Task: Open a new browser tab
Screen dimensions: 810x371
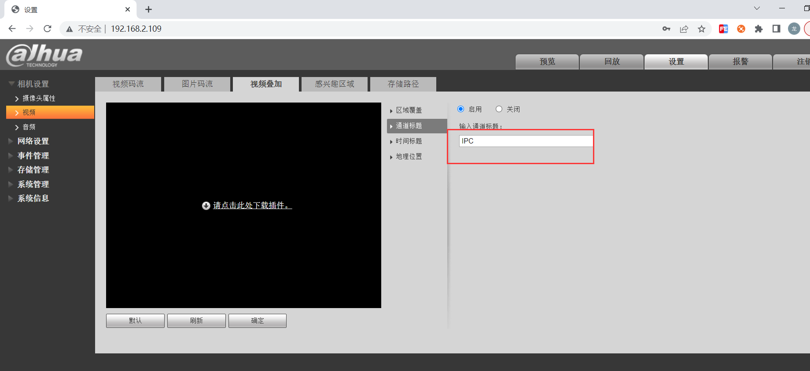Action: pos(149,9)
